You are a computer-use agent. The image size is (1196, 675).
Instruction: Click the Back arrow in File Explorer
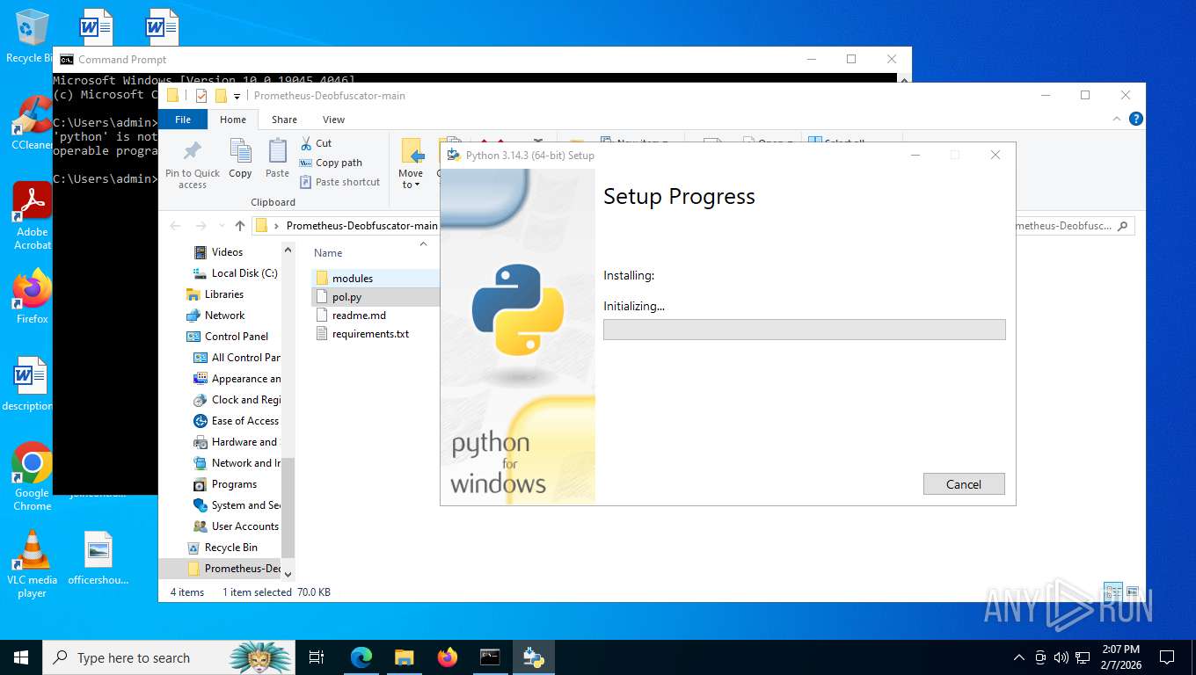(176, 226)
